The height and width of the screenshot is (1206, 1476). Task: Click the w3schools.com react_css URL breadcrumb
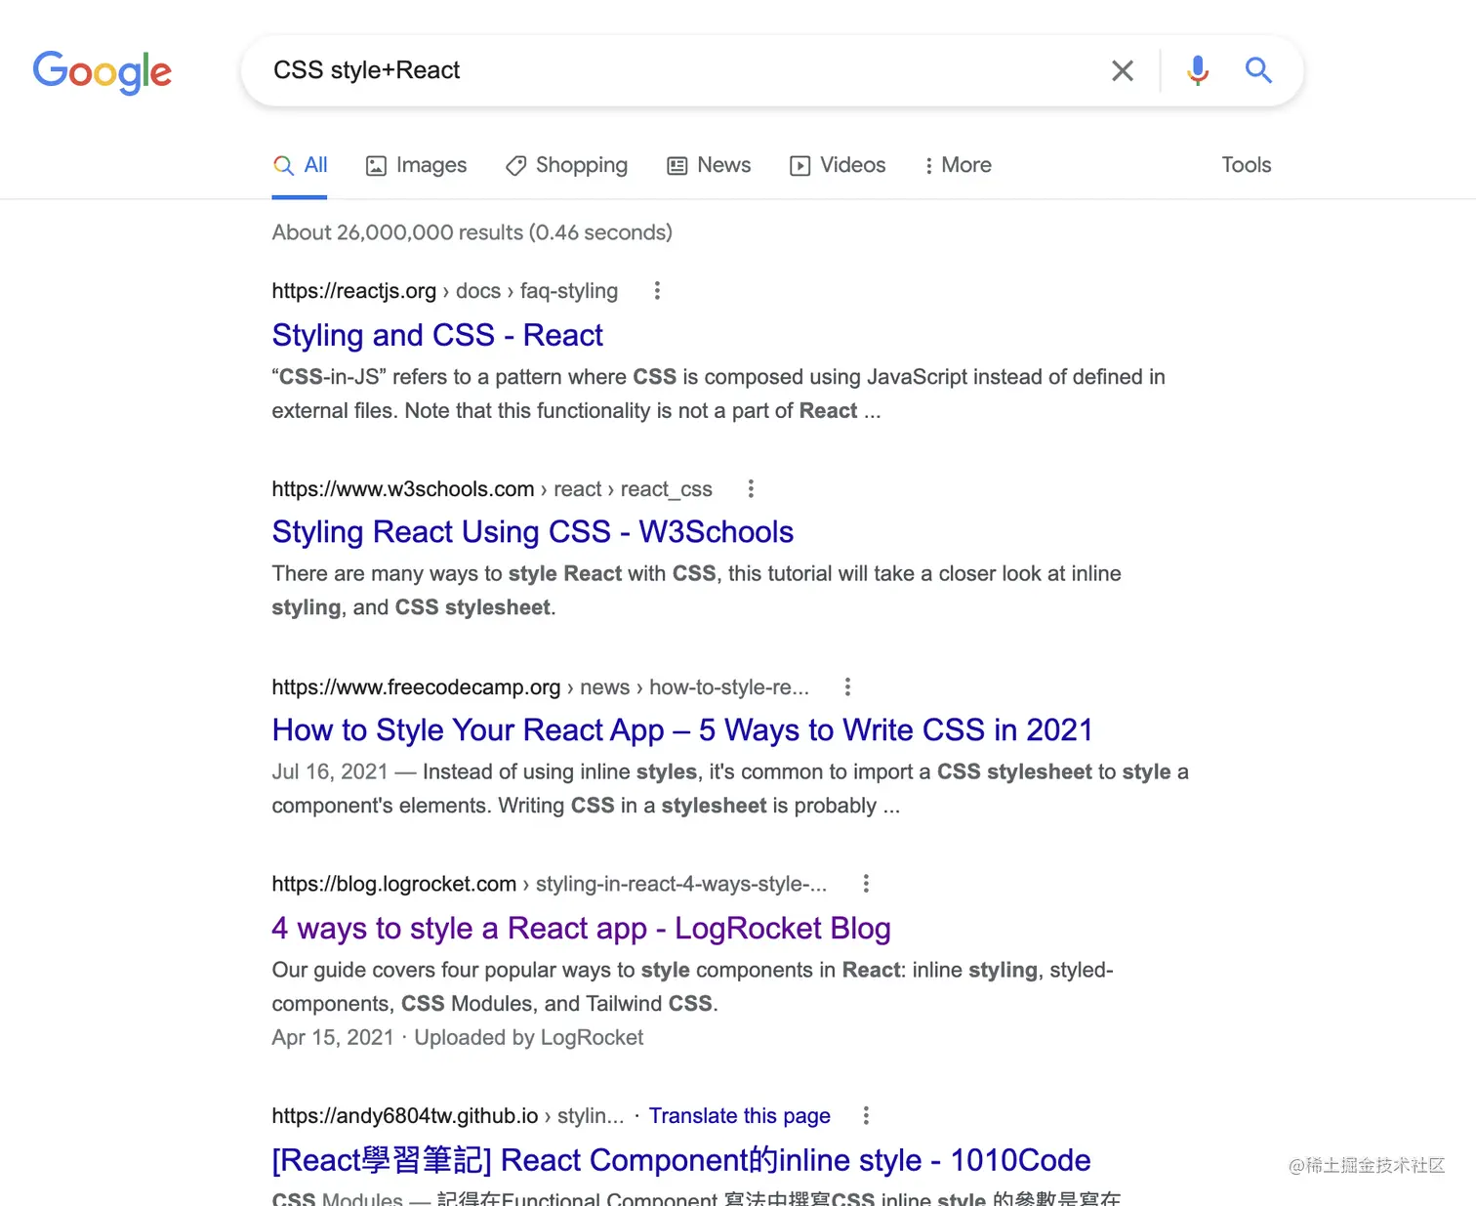click(x=492, y=488)
